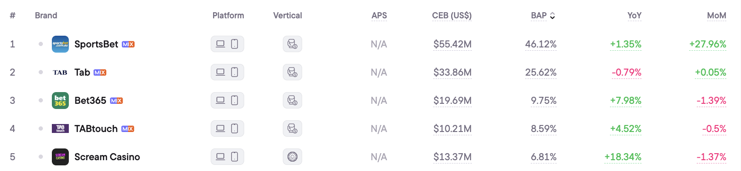Click the APS column header
The height and width of the screenshot is (171, 741).
[x=379, y=16]
